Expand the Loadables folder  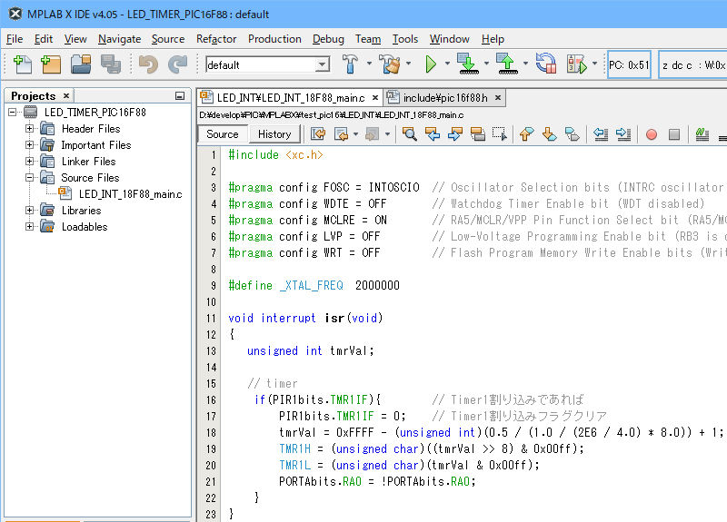tap(30, 226)
